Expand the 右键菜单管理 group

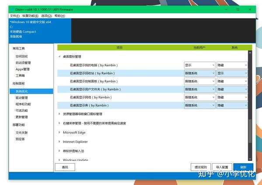(59, 123)
